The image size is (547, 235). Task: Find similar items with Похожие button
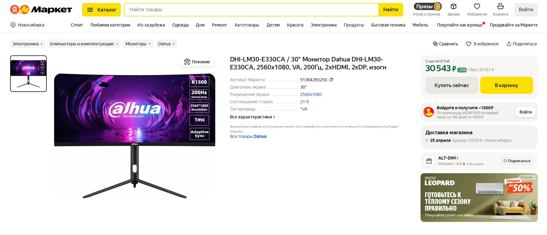tap(197, 62)
